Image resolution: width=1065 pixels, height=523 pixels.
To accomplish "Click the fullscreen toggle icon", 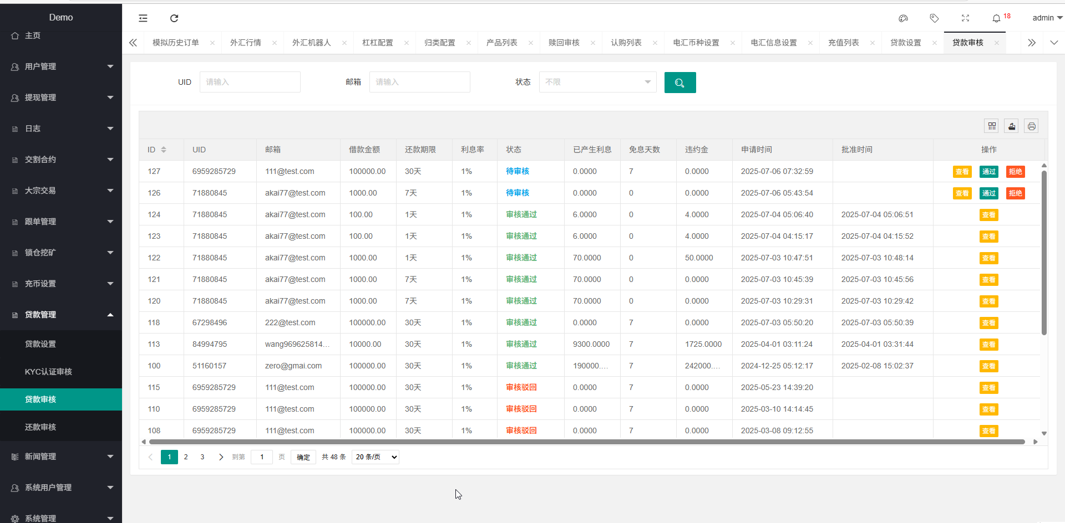I will pos(965,18).
